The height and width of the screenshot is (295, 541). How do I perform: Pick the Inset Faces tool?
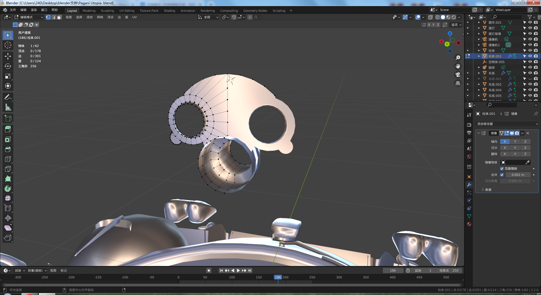click(x=8, y=139)
